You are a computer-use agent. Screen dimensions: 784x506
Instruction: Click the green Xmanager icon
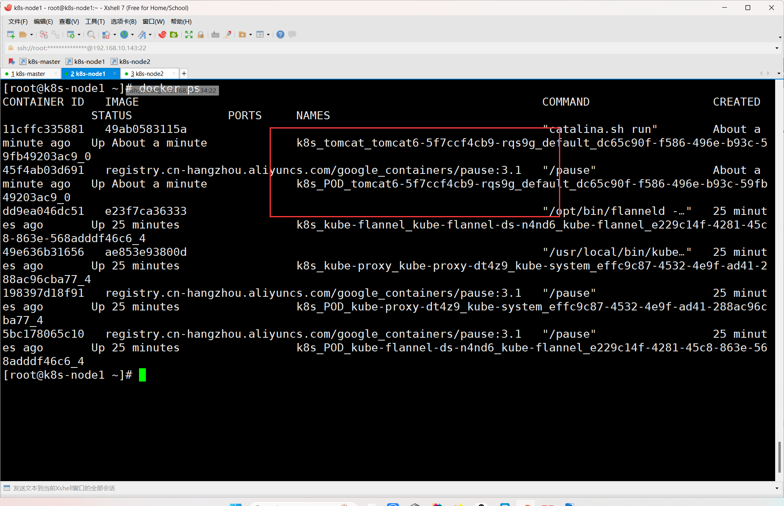click(x=174, y=35)
